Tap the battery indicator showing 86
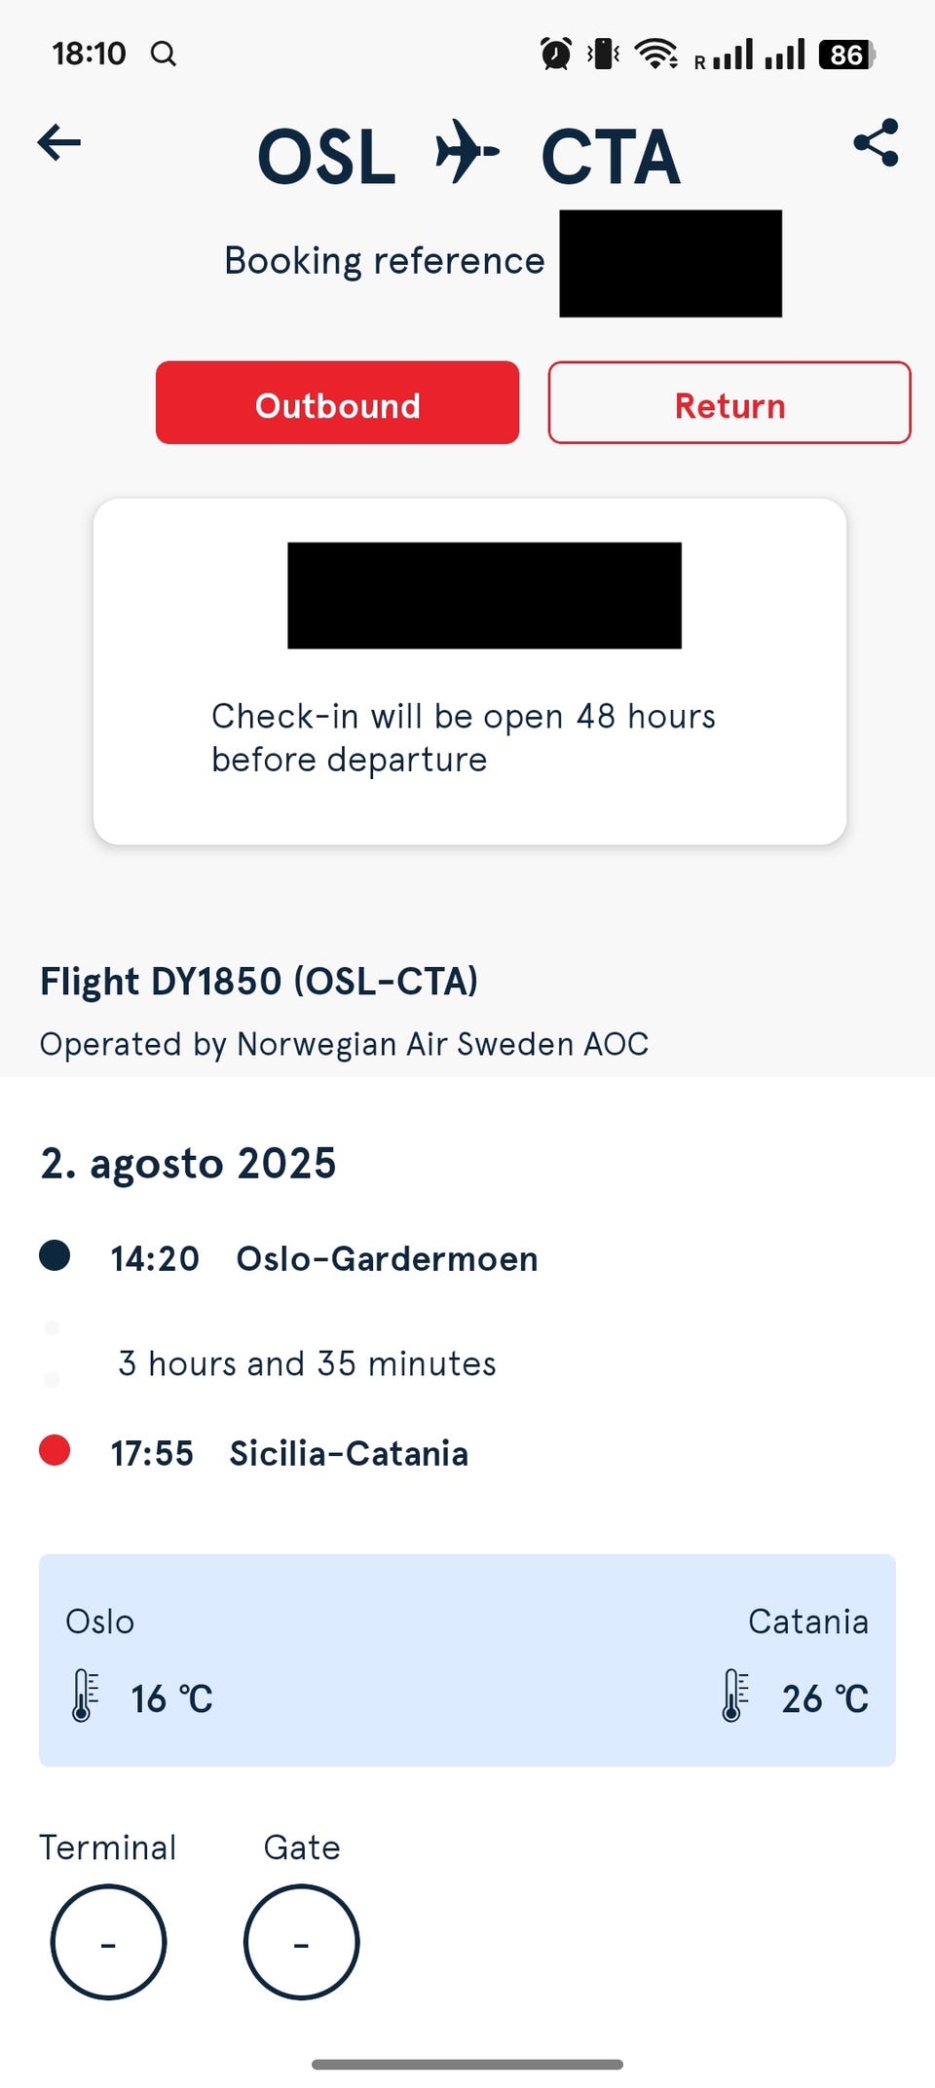Viewport: 935px width, 2088px height. [847, 55]
